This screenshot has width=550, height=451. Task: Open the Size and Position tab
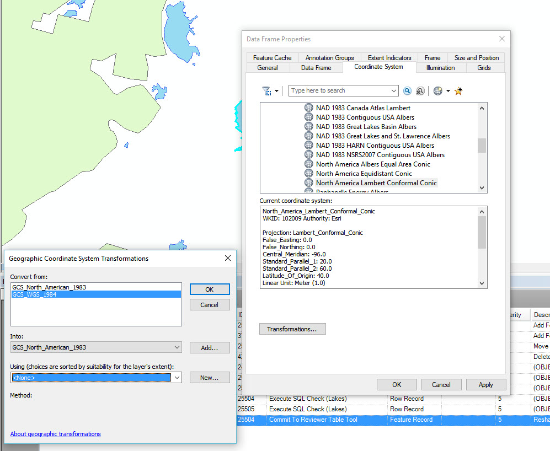pyautogui.click(x=476, y=58)
